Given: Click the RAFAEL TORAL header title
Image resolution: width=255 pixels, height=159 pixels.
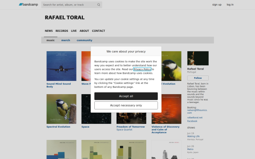Looking at the screenshot, I should (x=65, y=17).
